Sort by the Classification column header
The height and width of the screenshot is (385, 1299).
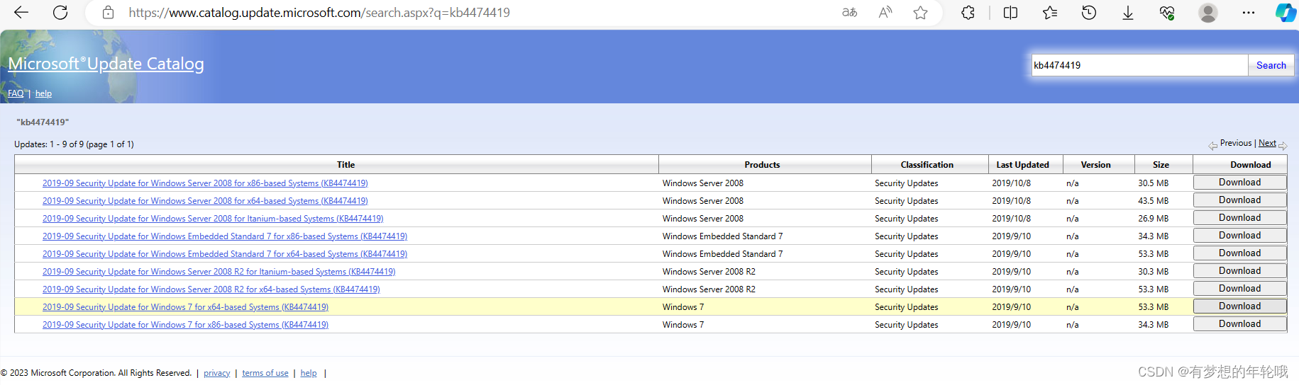[927, 165]
